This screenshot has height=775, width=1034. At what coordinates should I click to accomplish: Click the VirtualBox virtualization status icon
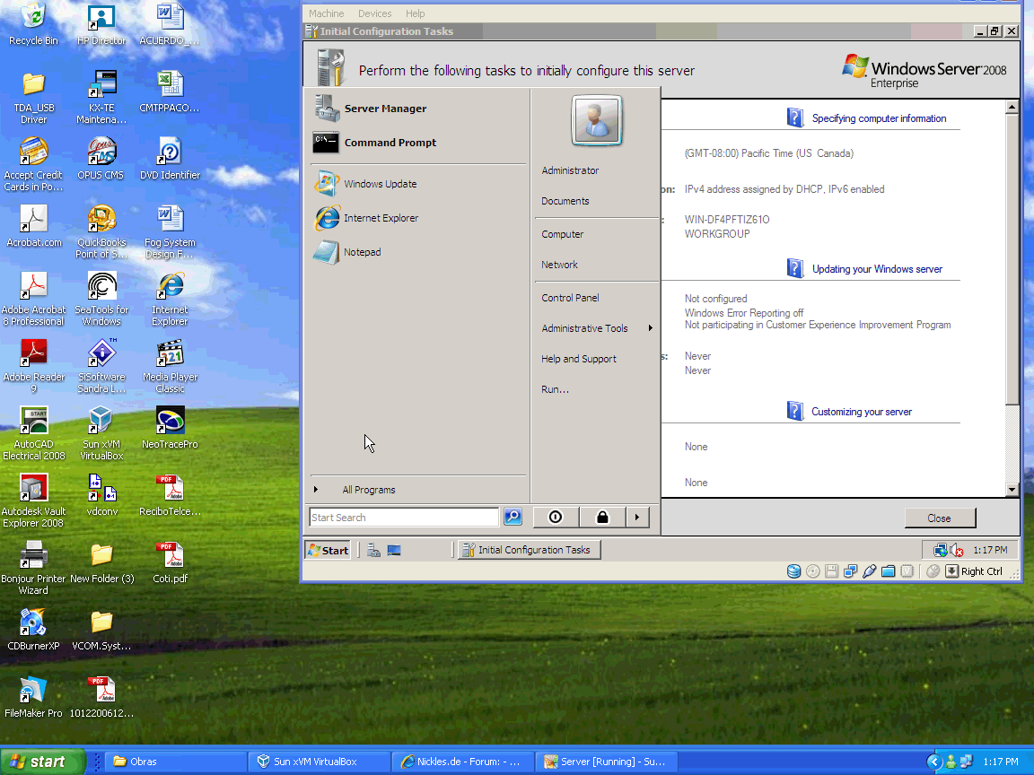(x=907, y=571)
